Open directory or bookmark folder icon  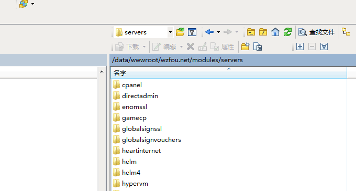pyautogui.click(x=180, y=32)
